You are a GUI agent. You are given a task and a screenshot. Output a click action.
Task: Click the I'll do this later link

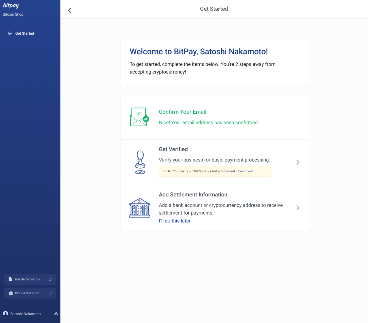pos(174,221)
